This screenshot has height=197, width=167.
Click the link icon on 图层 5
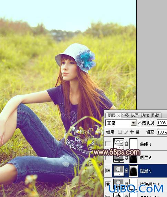pyautogui.click(x=126, y=171)
